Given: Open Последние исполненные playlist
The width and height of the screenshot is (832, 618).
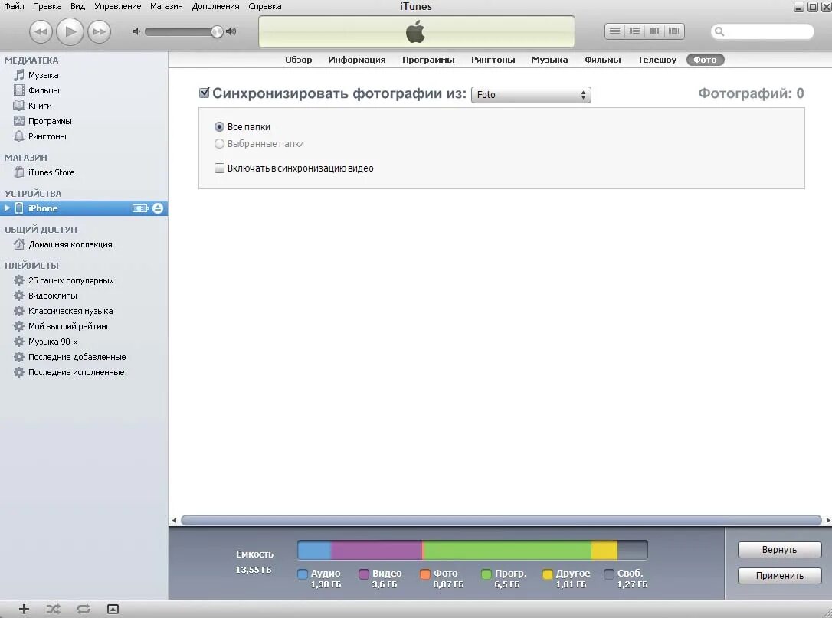Looking at the screenshot, I should point(76,372).
